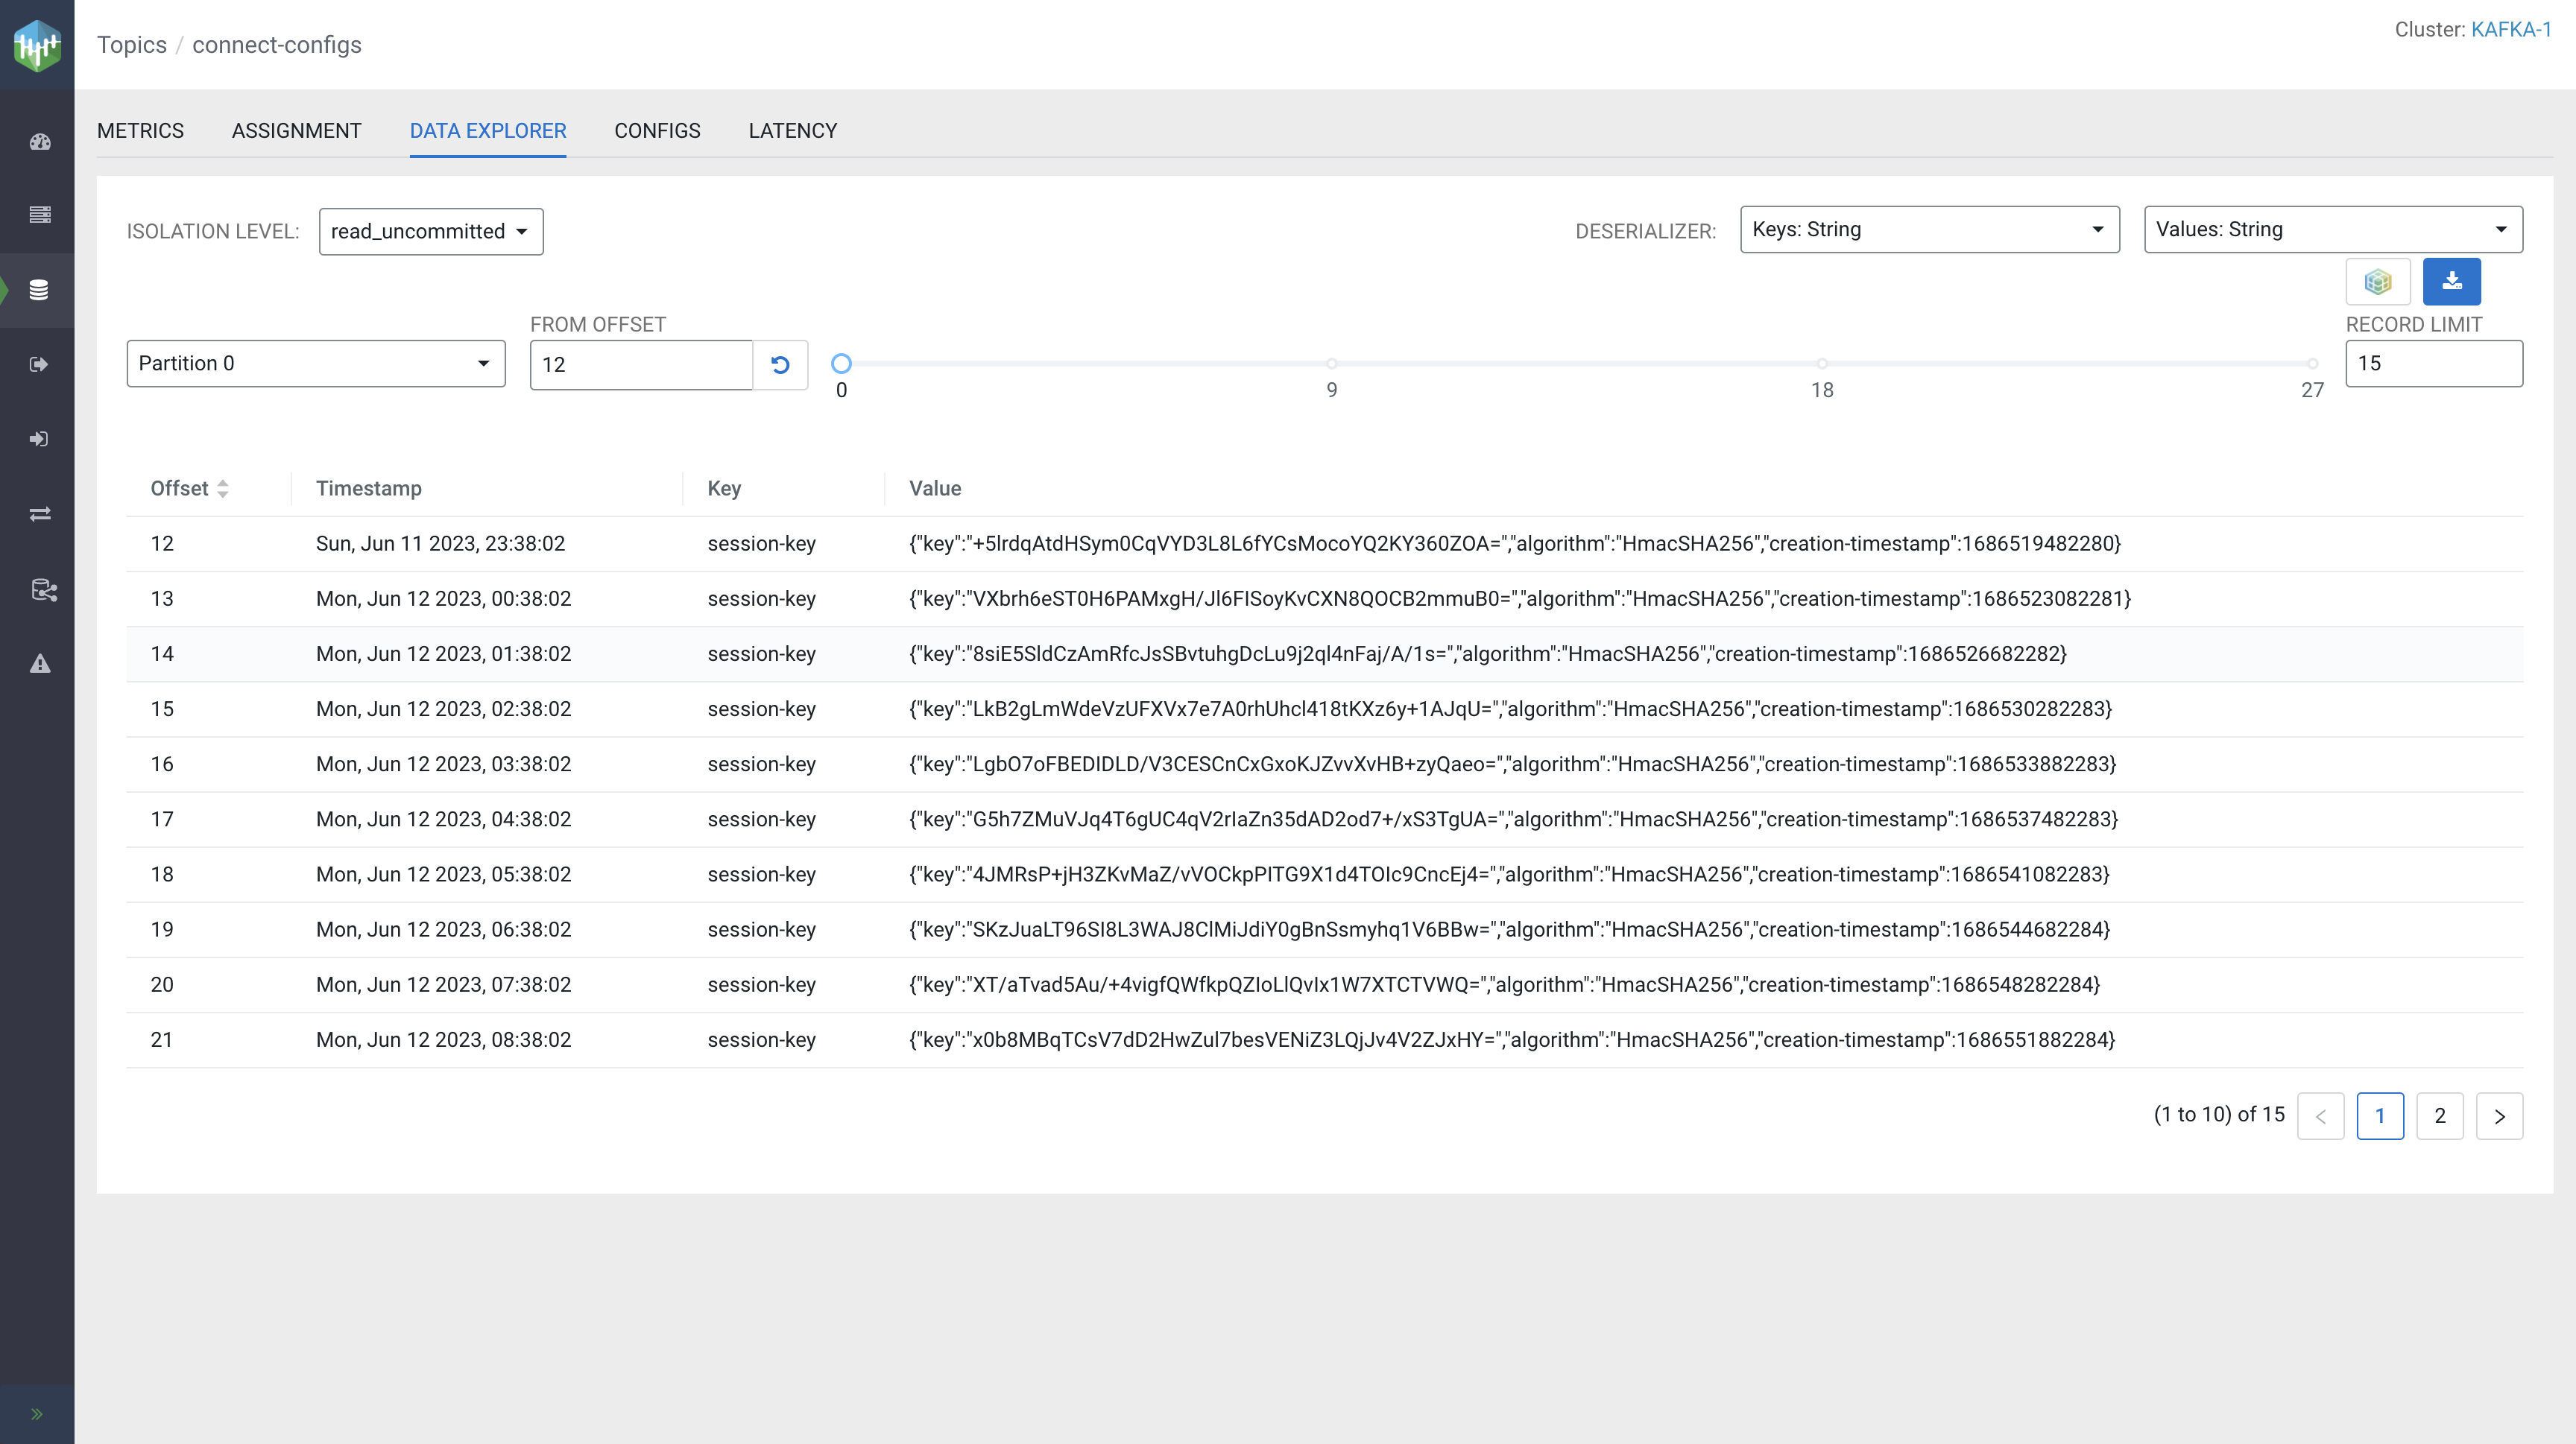Open the dashboard gauge icon in sidebar
The height and width of the screenshot is (1444, 2576).
(40, 142)
